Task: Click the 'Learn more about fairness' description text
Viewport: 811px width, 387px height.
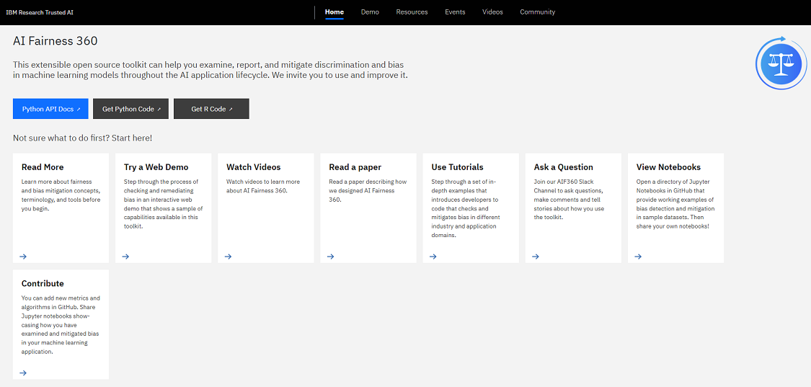Action: (x=61, y=195)
